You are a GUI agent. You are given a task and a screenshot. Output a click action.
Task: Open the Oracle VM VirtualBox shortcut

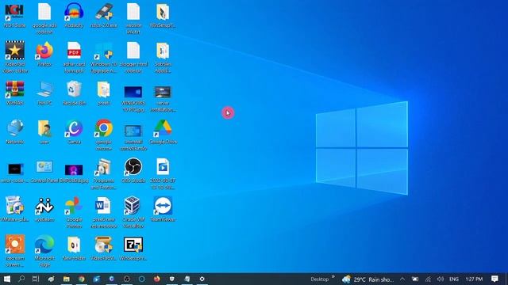coord(133,212)
